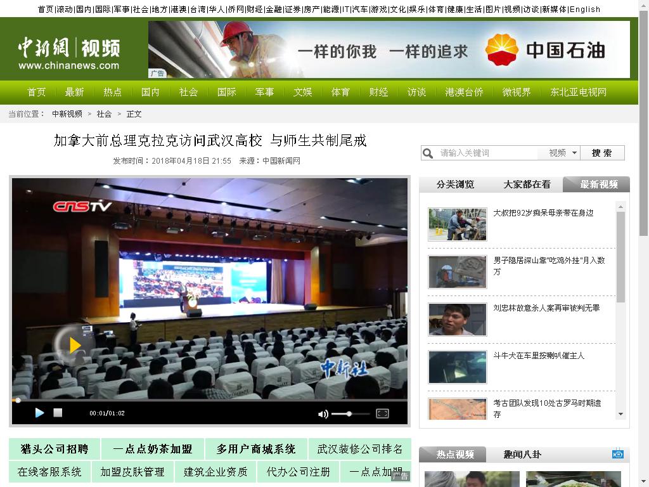
Task: Open the 视频 search type dropdown
Action: (x=563, y=153)
